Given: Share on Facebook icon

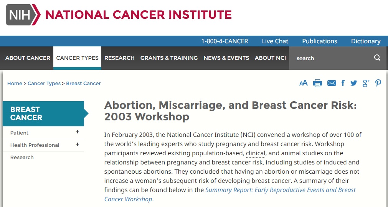Looking at the screenshot, I should [343, 83].
